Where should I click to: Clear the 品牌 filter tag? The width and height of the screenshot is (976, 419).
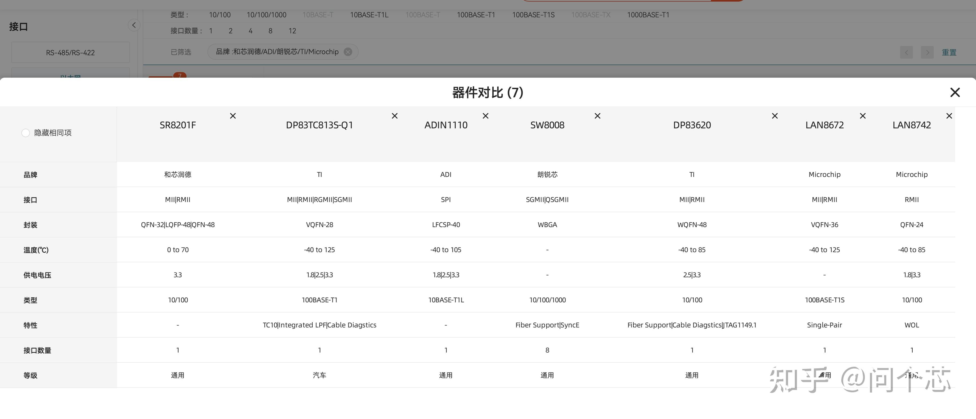348,52
